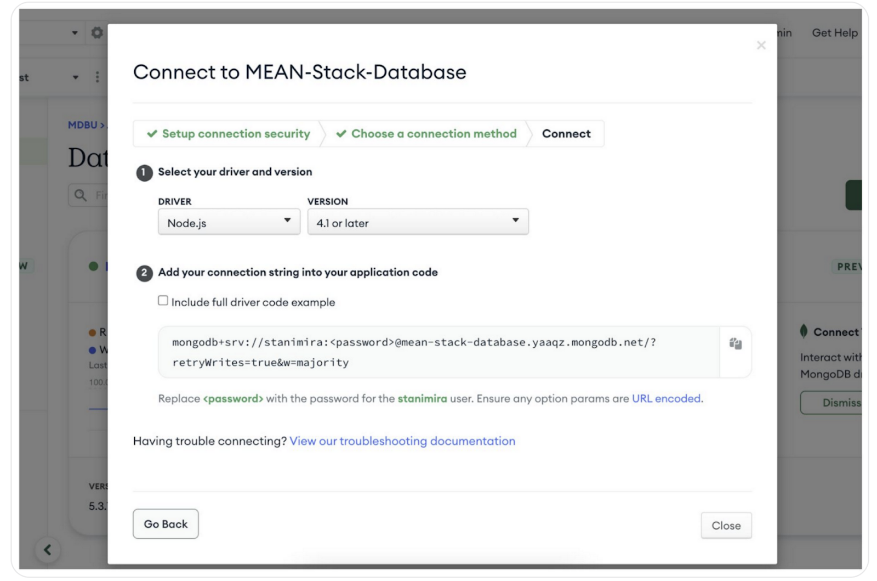Open the three-dot options menu
Screen dimensions: 877x581
point(98,77)
